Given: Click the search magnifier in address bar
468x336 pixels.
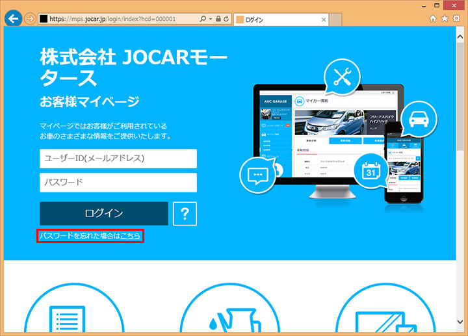Looking at the screenshot, I should pos(203,19).
